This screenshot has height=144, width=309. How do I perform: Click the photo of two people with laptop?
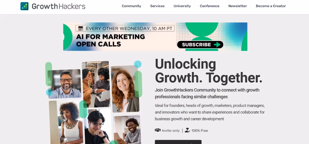(x=96, y=84)
